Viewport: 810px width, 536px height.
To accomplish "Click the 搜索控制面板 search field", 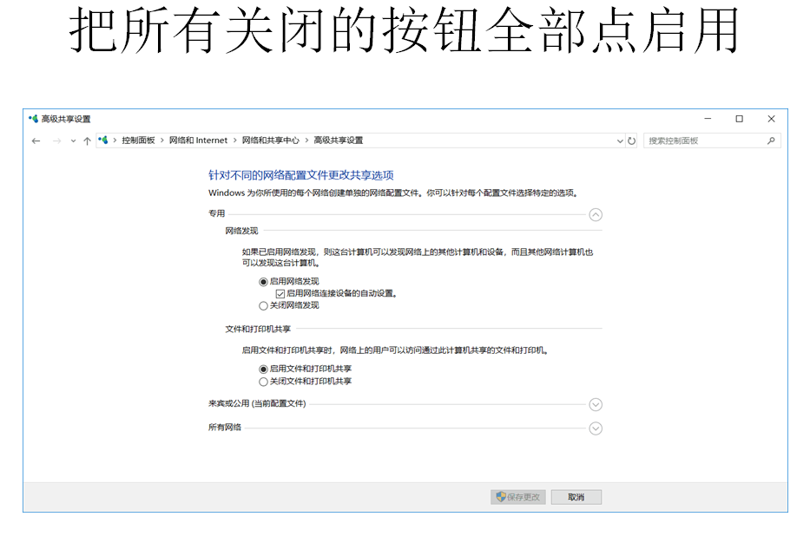I will click(x=712, y=141).
